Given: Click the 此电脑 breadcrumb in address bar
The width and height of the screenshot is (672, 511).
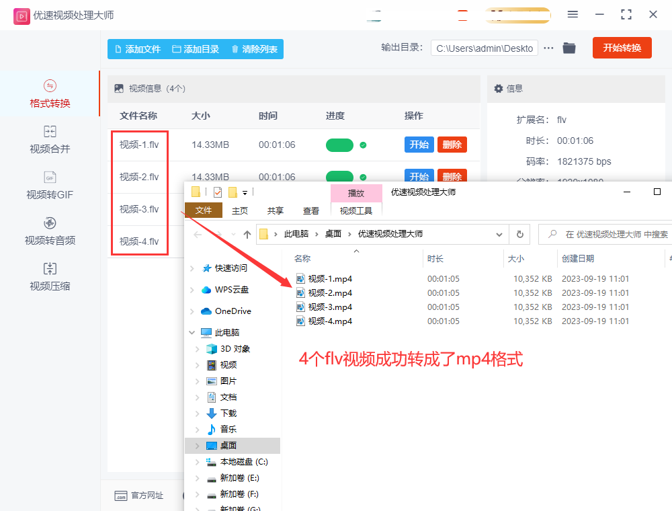Looking at the screenshot, I should tap(296, 233).
